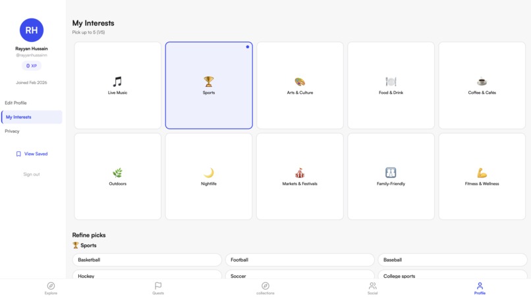Deselect the Sports interest card
531x297 pixels.
209,85
